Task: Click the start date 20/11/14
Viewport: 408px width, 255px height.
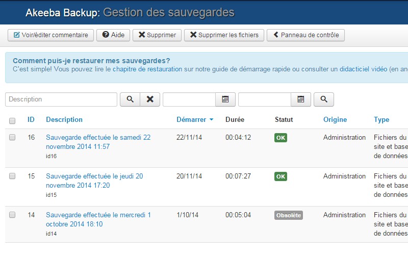Action: click(x=189, y=176)
